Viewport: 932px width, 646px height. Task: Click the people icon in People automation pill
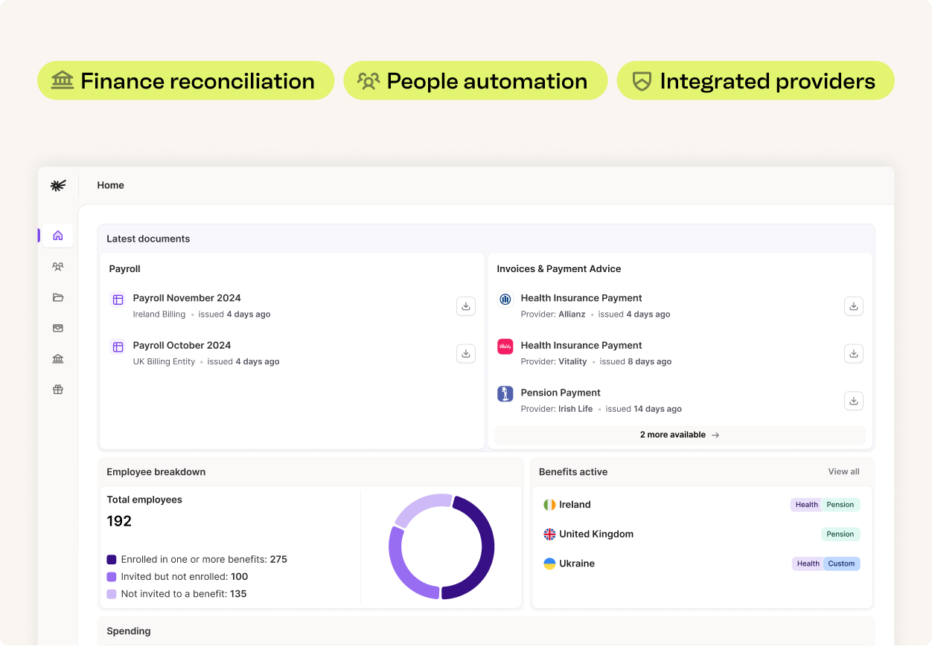click(368, 80)
